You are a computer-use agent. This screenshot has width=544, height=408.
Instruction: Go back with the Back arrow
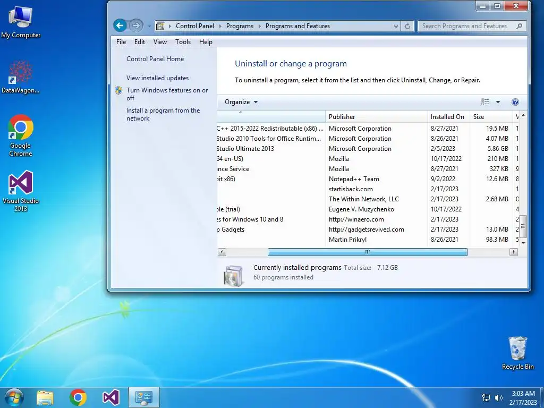[x=120, y=25]
